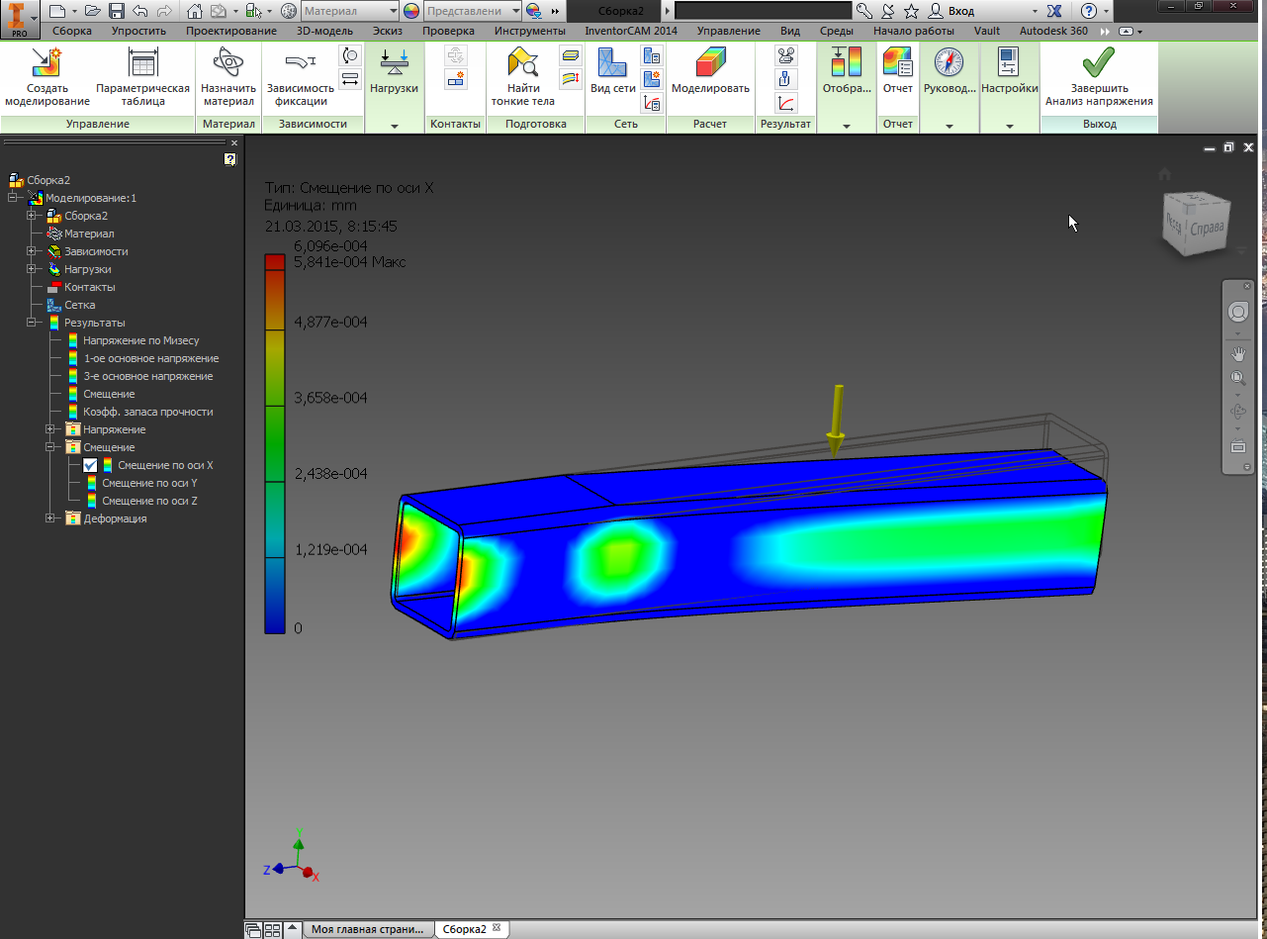
Task: Click the open folder icon in quick access toolbar
Action: pos(93,11)
